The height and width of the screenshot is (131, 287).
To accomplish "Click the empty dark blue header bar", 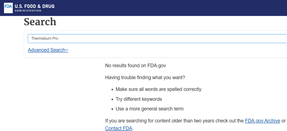I will coord(170,8).
